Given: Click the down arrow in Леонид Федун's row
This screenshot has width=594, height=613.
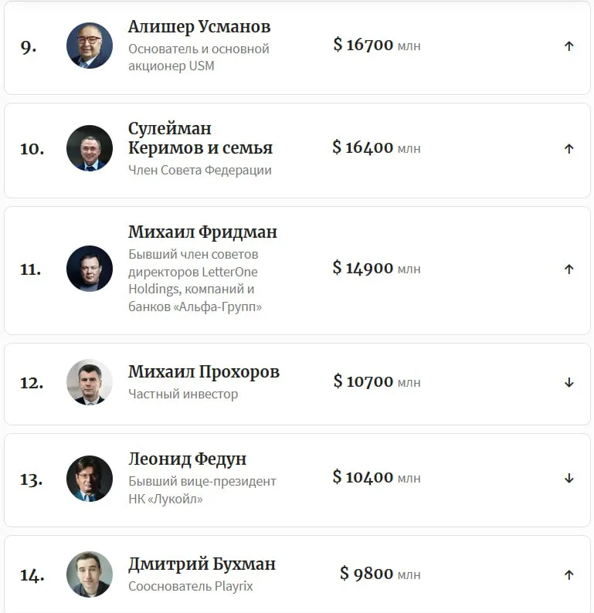Looking at the screenshot, I should click(569, 479).
